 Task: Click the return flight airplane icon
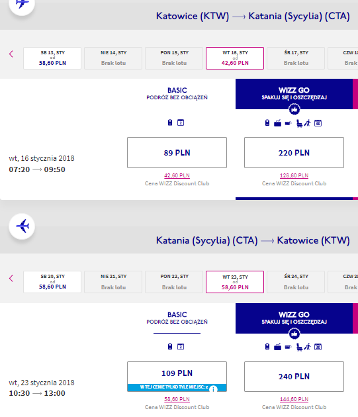point(22,226)
